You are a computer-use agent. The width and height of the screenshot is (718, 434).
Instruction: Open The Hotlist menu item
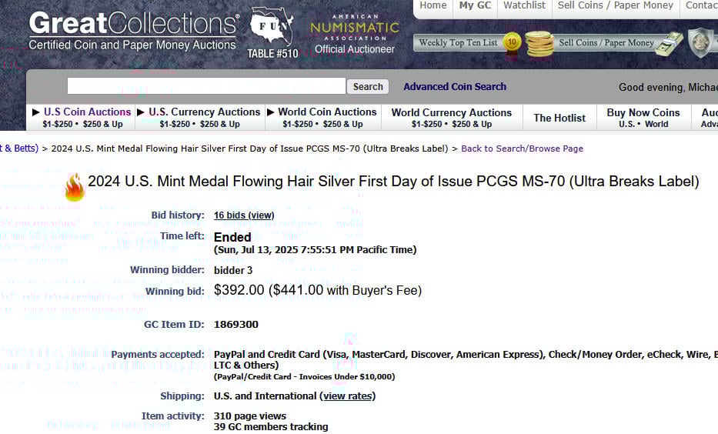tap(559, 118)
